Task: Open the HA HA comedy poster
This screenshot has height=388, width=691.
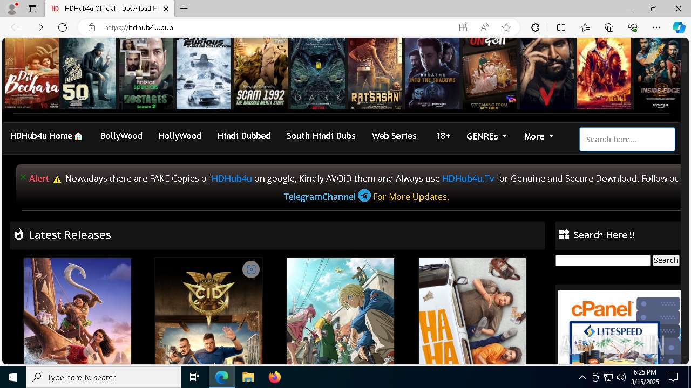Action: (472, 311)
